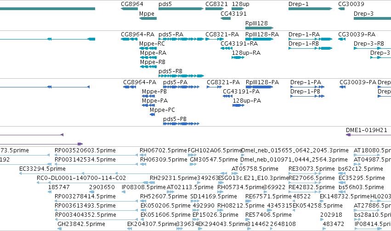The height and width of the screenshot is (231, 391).
Task: Select EST AT05758.5prime
Action: pyautogui.click(x=235, y=173)
